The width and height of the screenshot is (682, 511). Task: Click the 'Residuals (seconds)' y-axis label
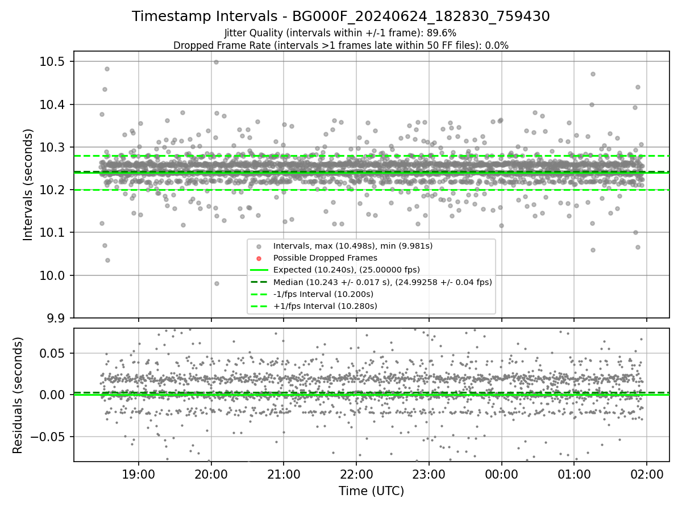coord(18,395)
